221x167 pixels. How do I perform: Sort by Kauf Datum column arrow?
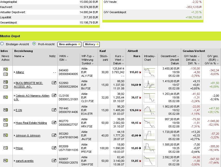tap(123, 64)
